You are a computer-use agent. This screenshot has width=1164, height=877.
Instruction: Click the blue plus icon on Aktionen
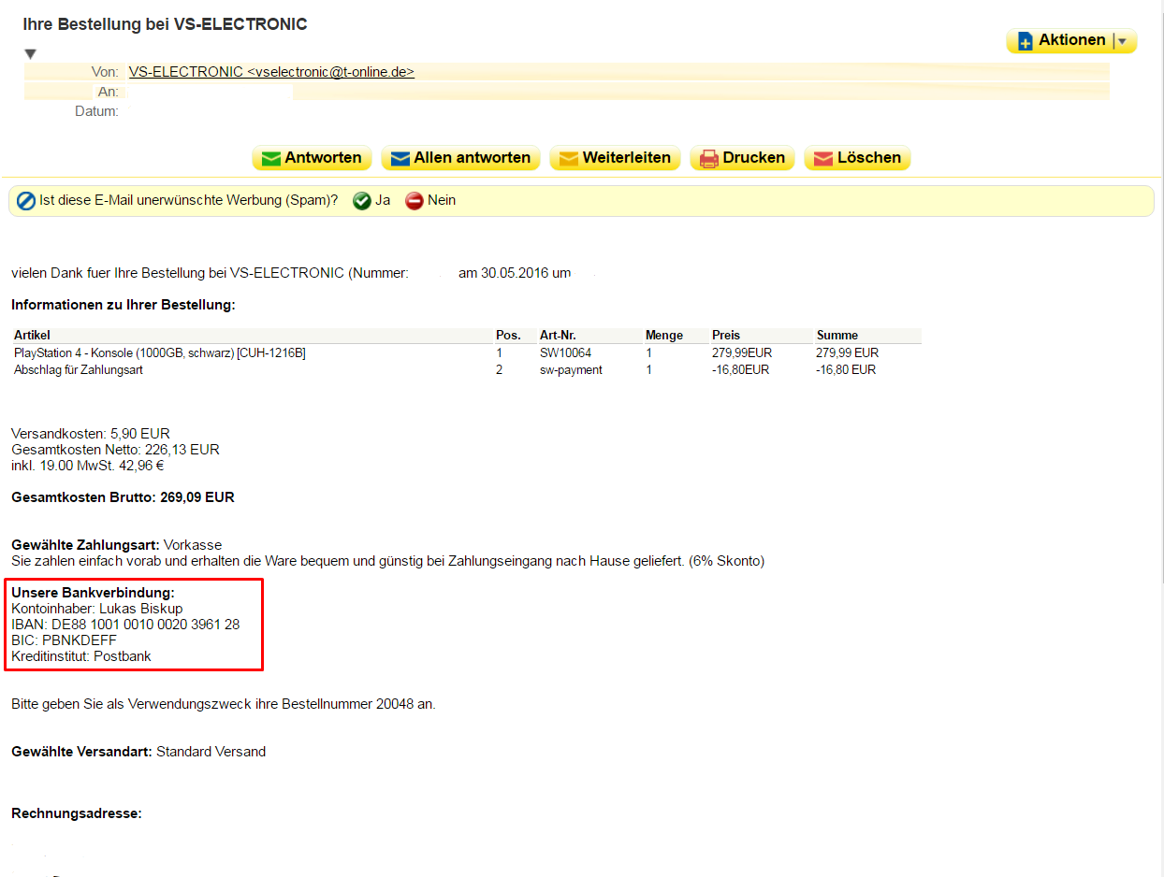coord(1025,41)
